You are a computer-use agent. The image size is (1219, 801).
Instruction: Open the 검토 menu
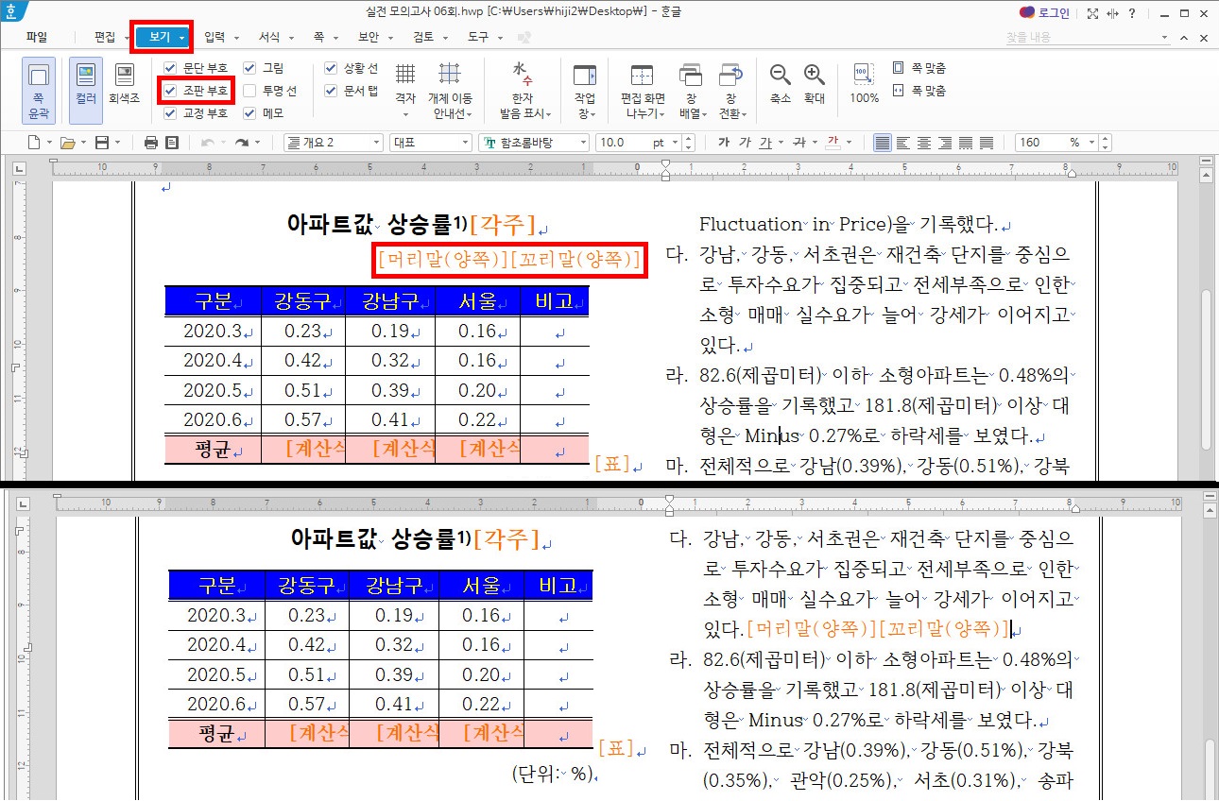(x=423, y=37)
